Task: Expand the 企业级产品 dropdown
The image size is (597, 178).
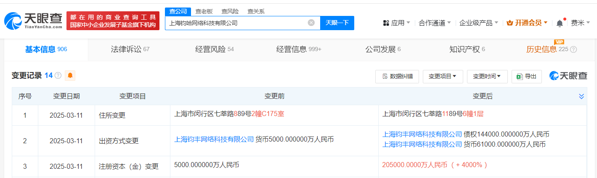Action: [x=479, y=23]
